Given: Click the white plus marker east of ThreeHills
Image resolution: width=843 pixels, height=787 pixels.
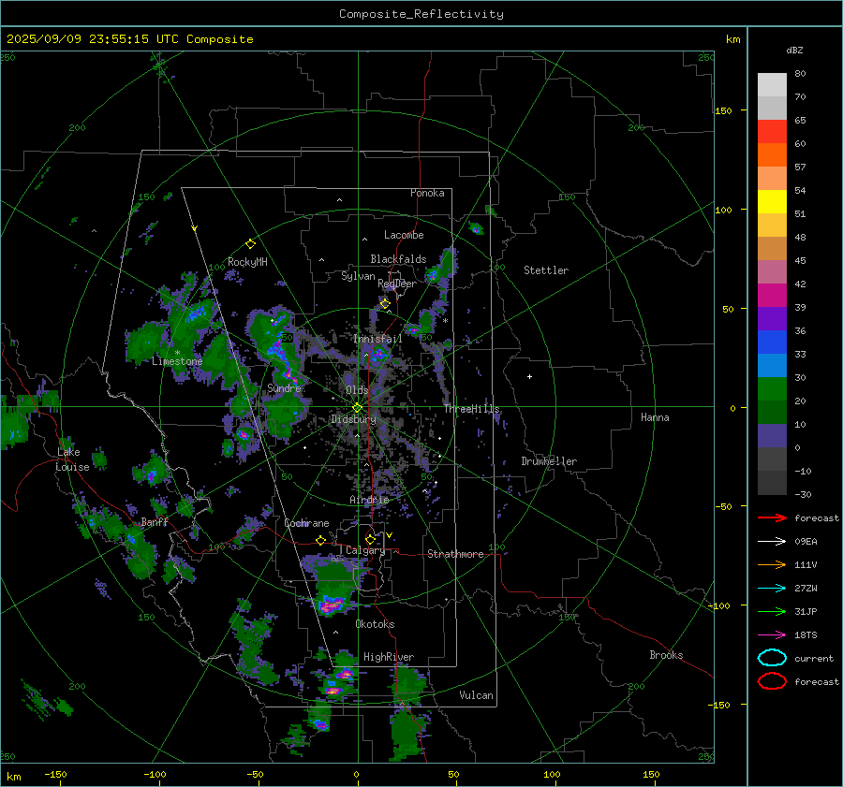Looking at the screenshot, I should pos(529,376).
